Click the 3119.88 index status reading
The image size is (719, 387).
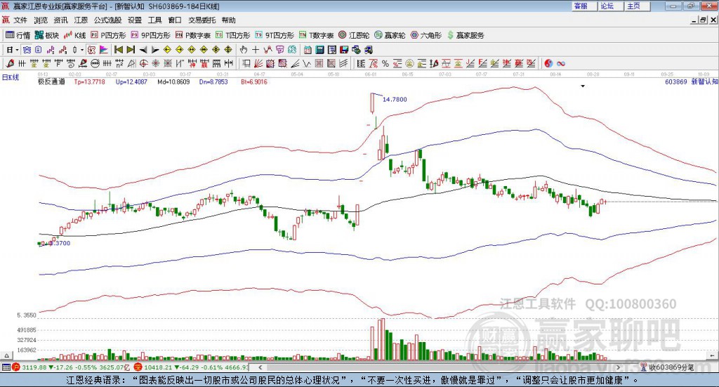[x=34, y=367]
